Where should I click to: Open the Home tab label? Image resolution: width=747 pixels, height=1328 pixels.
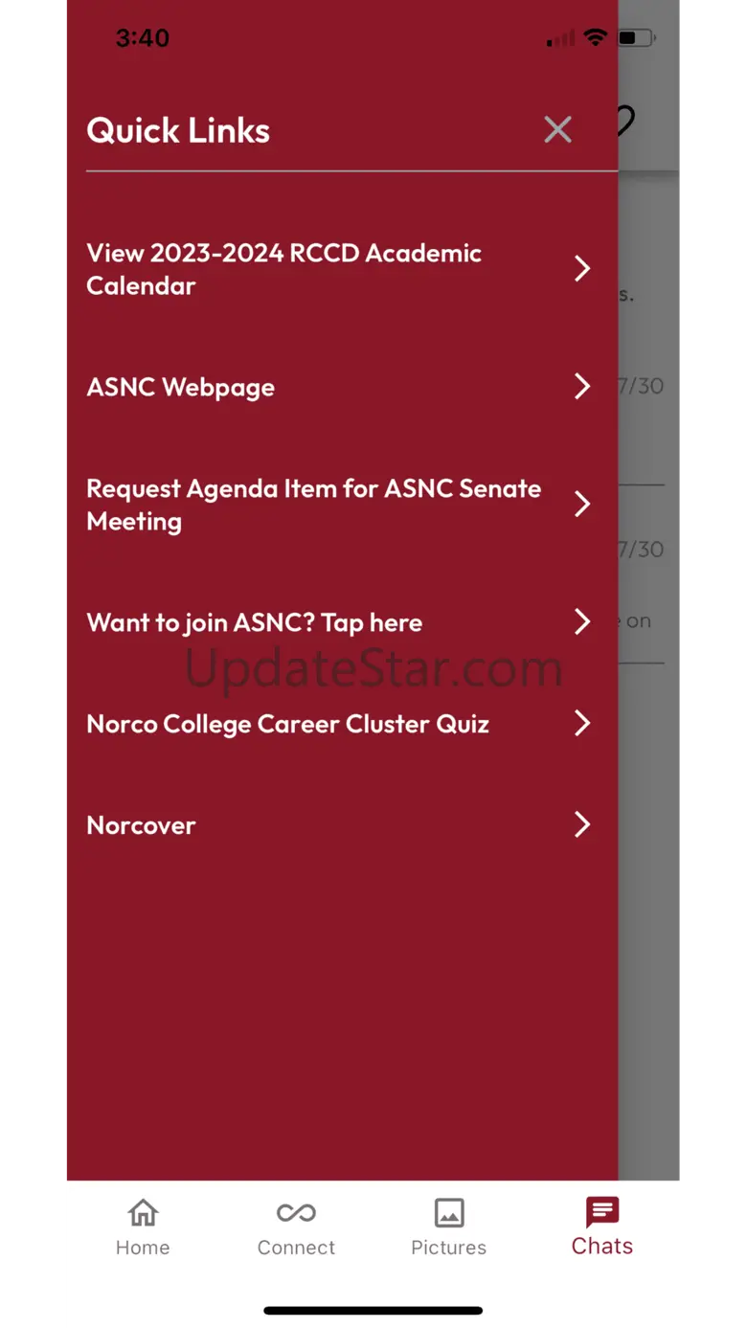click(x=143, y=1248)
